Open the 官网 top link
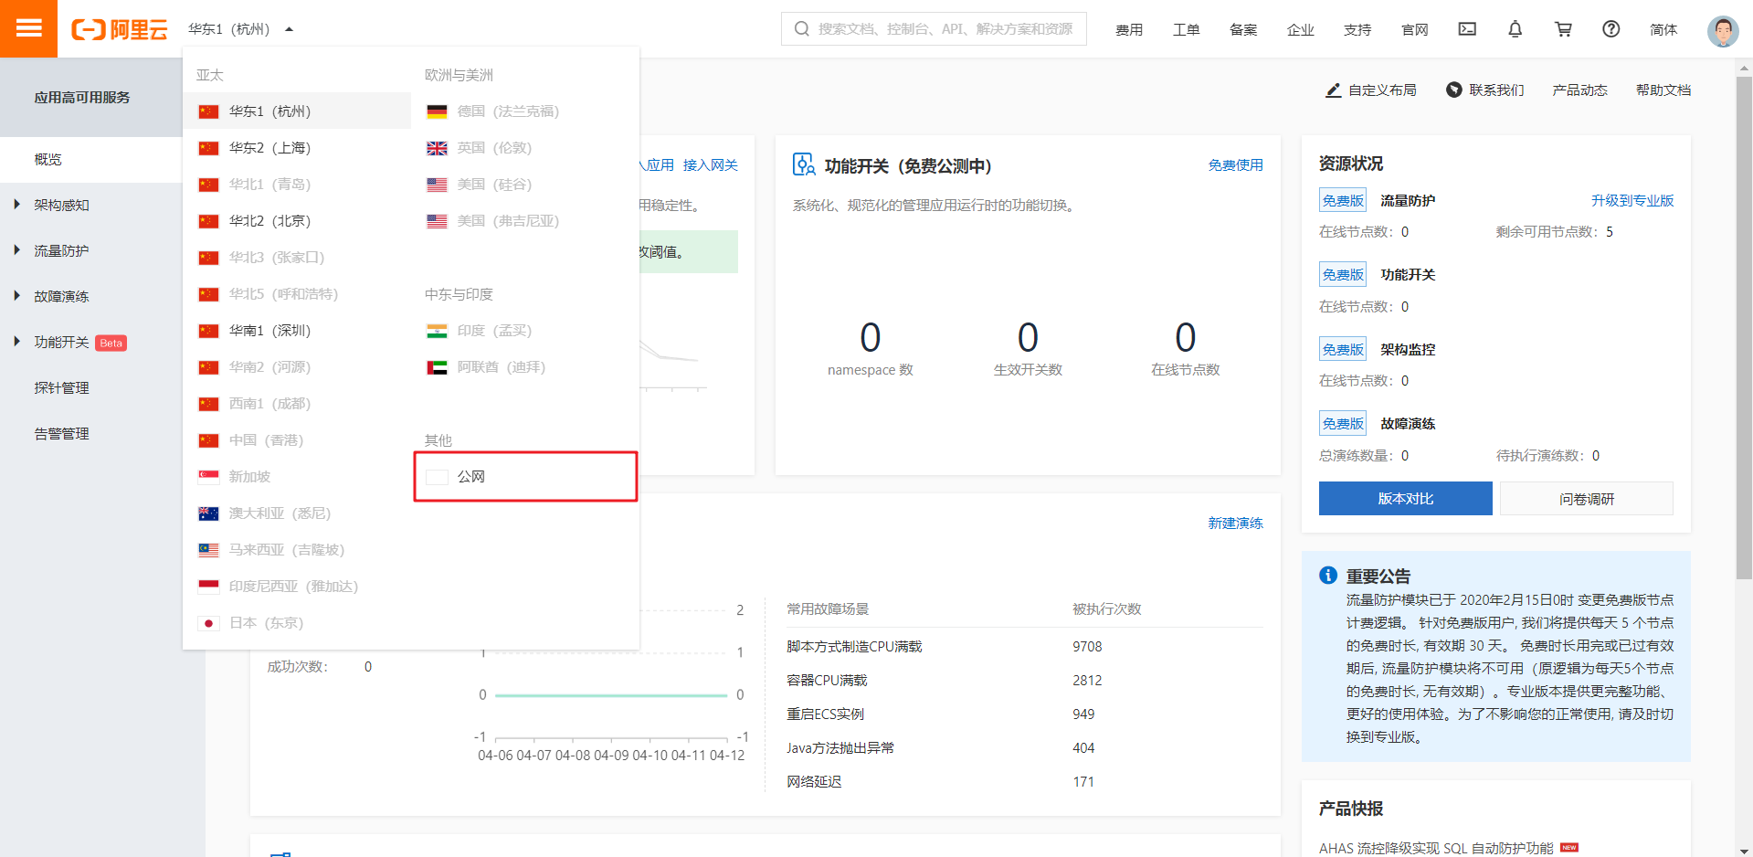The width and height of the screenshot is (1753, 857). tap(1414, 29)
